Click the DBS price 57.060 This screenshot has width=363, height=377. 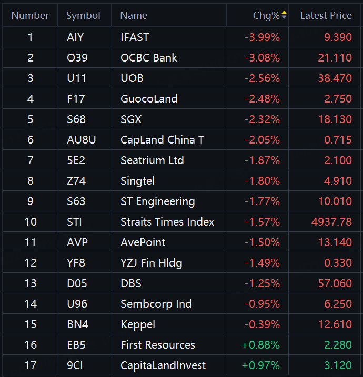[x=335, y=283]
